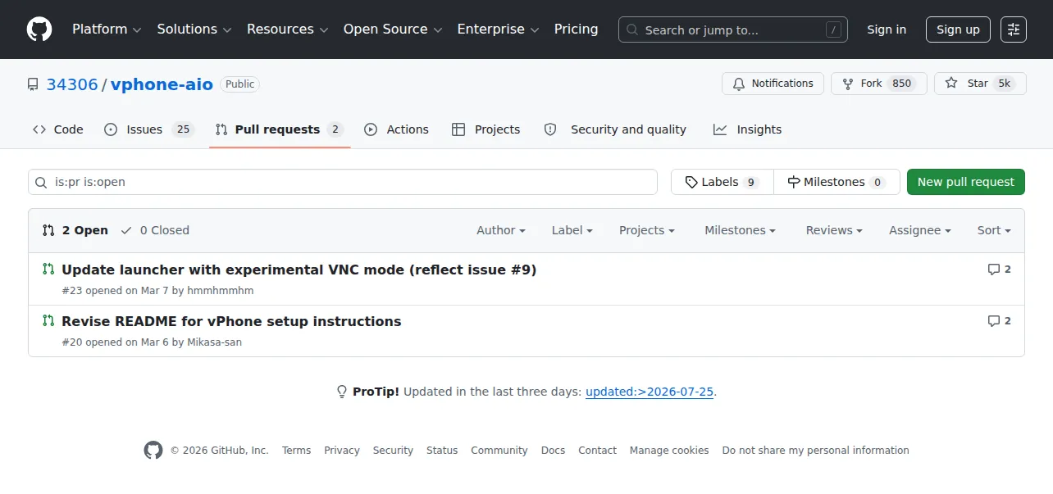This screenshot has width=1053, height=494.
Task: Open the Security and quality tab
Action: point(615,129)
